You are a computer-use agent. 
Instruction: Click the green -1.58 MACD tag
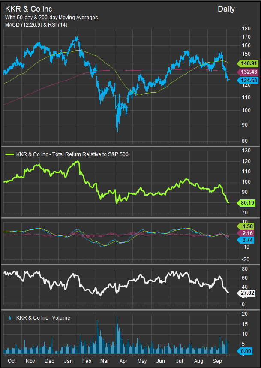[248, 226]
